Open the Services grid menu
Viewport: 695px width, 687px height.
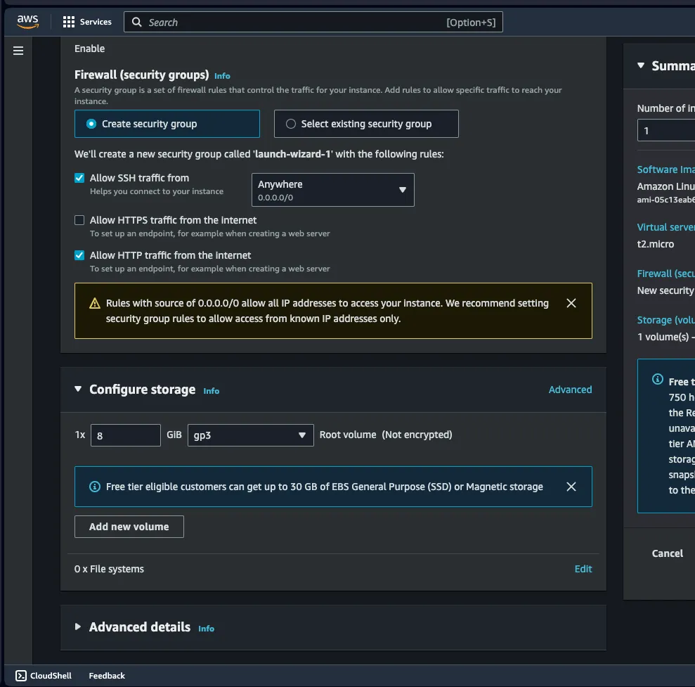click(68, 22)
